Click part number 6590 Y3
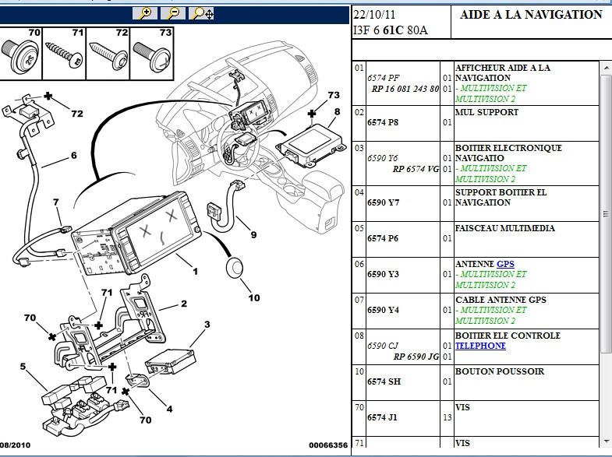Image resolution: width=612 pixels, height=457 pixels. [383, 274]
